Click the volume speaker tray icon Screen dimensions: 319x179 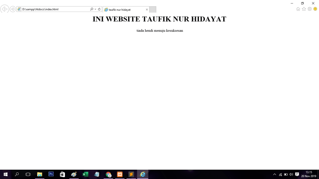[x=291, y=174]
